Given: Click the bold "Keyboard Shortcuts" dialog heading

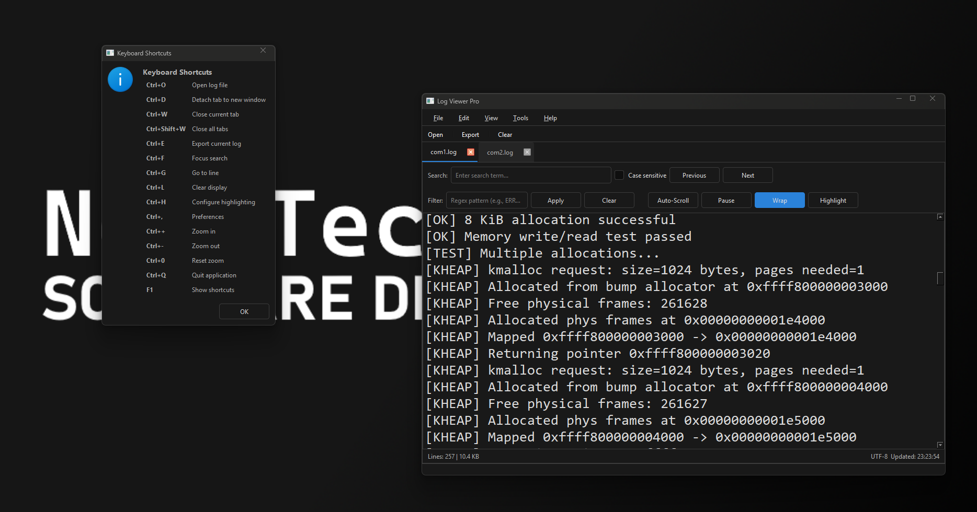Looking at the screenshot, I should [x=177, y=72].
